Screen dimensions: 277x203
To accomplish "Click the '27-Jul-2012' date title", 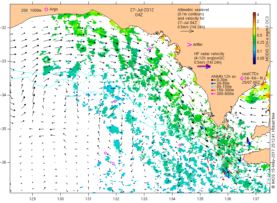I will (142, 10).
